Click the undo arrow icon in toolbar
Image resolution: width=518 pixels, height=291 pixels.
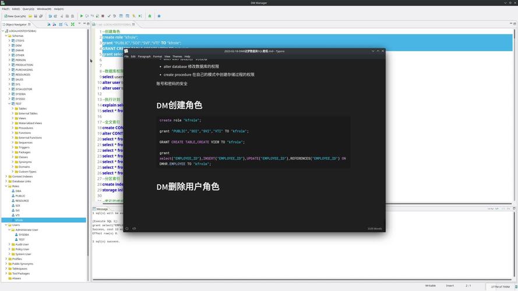pyautogui.click(x=50, y=16)
